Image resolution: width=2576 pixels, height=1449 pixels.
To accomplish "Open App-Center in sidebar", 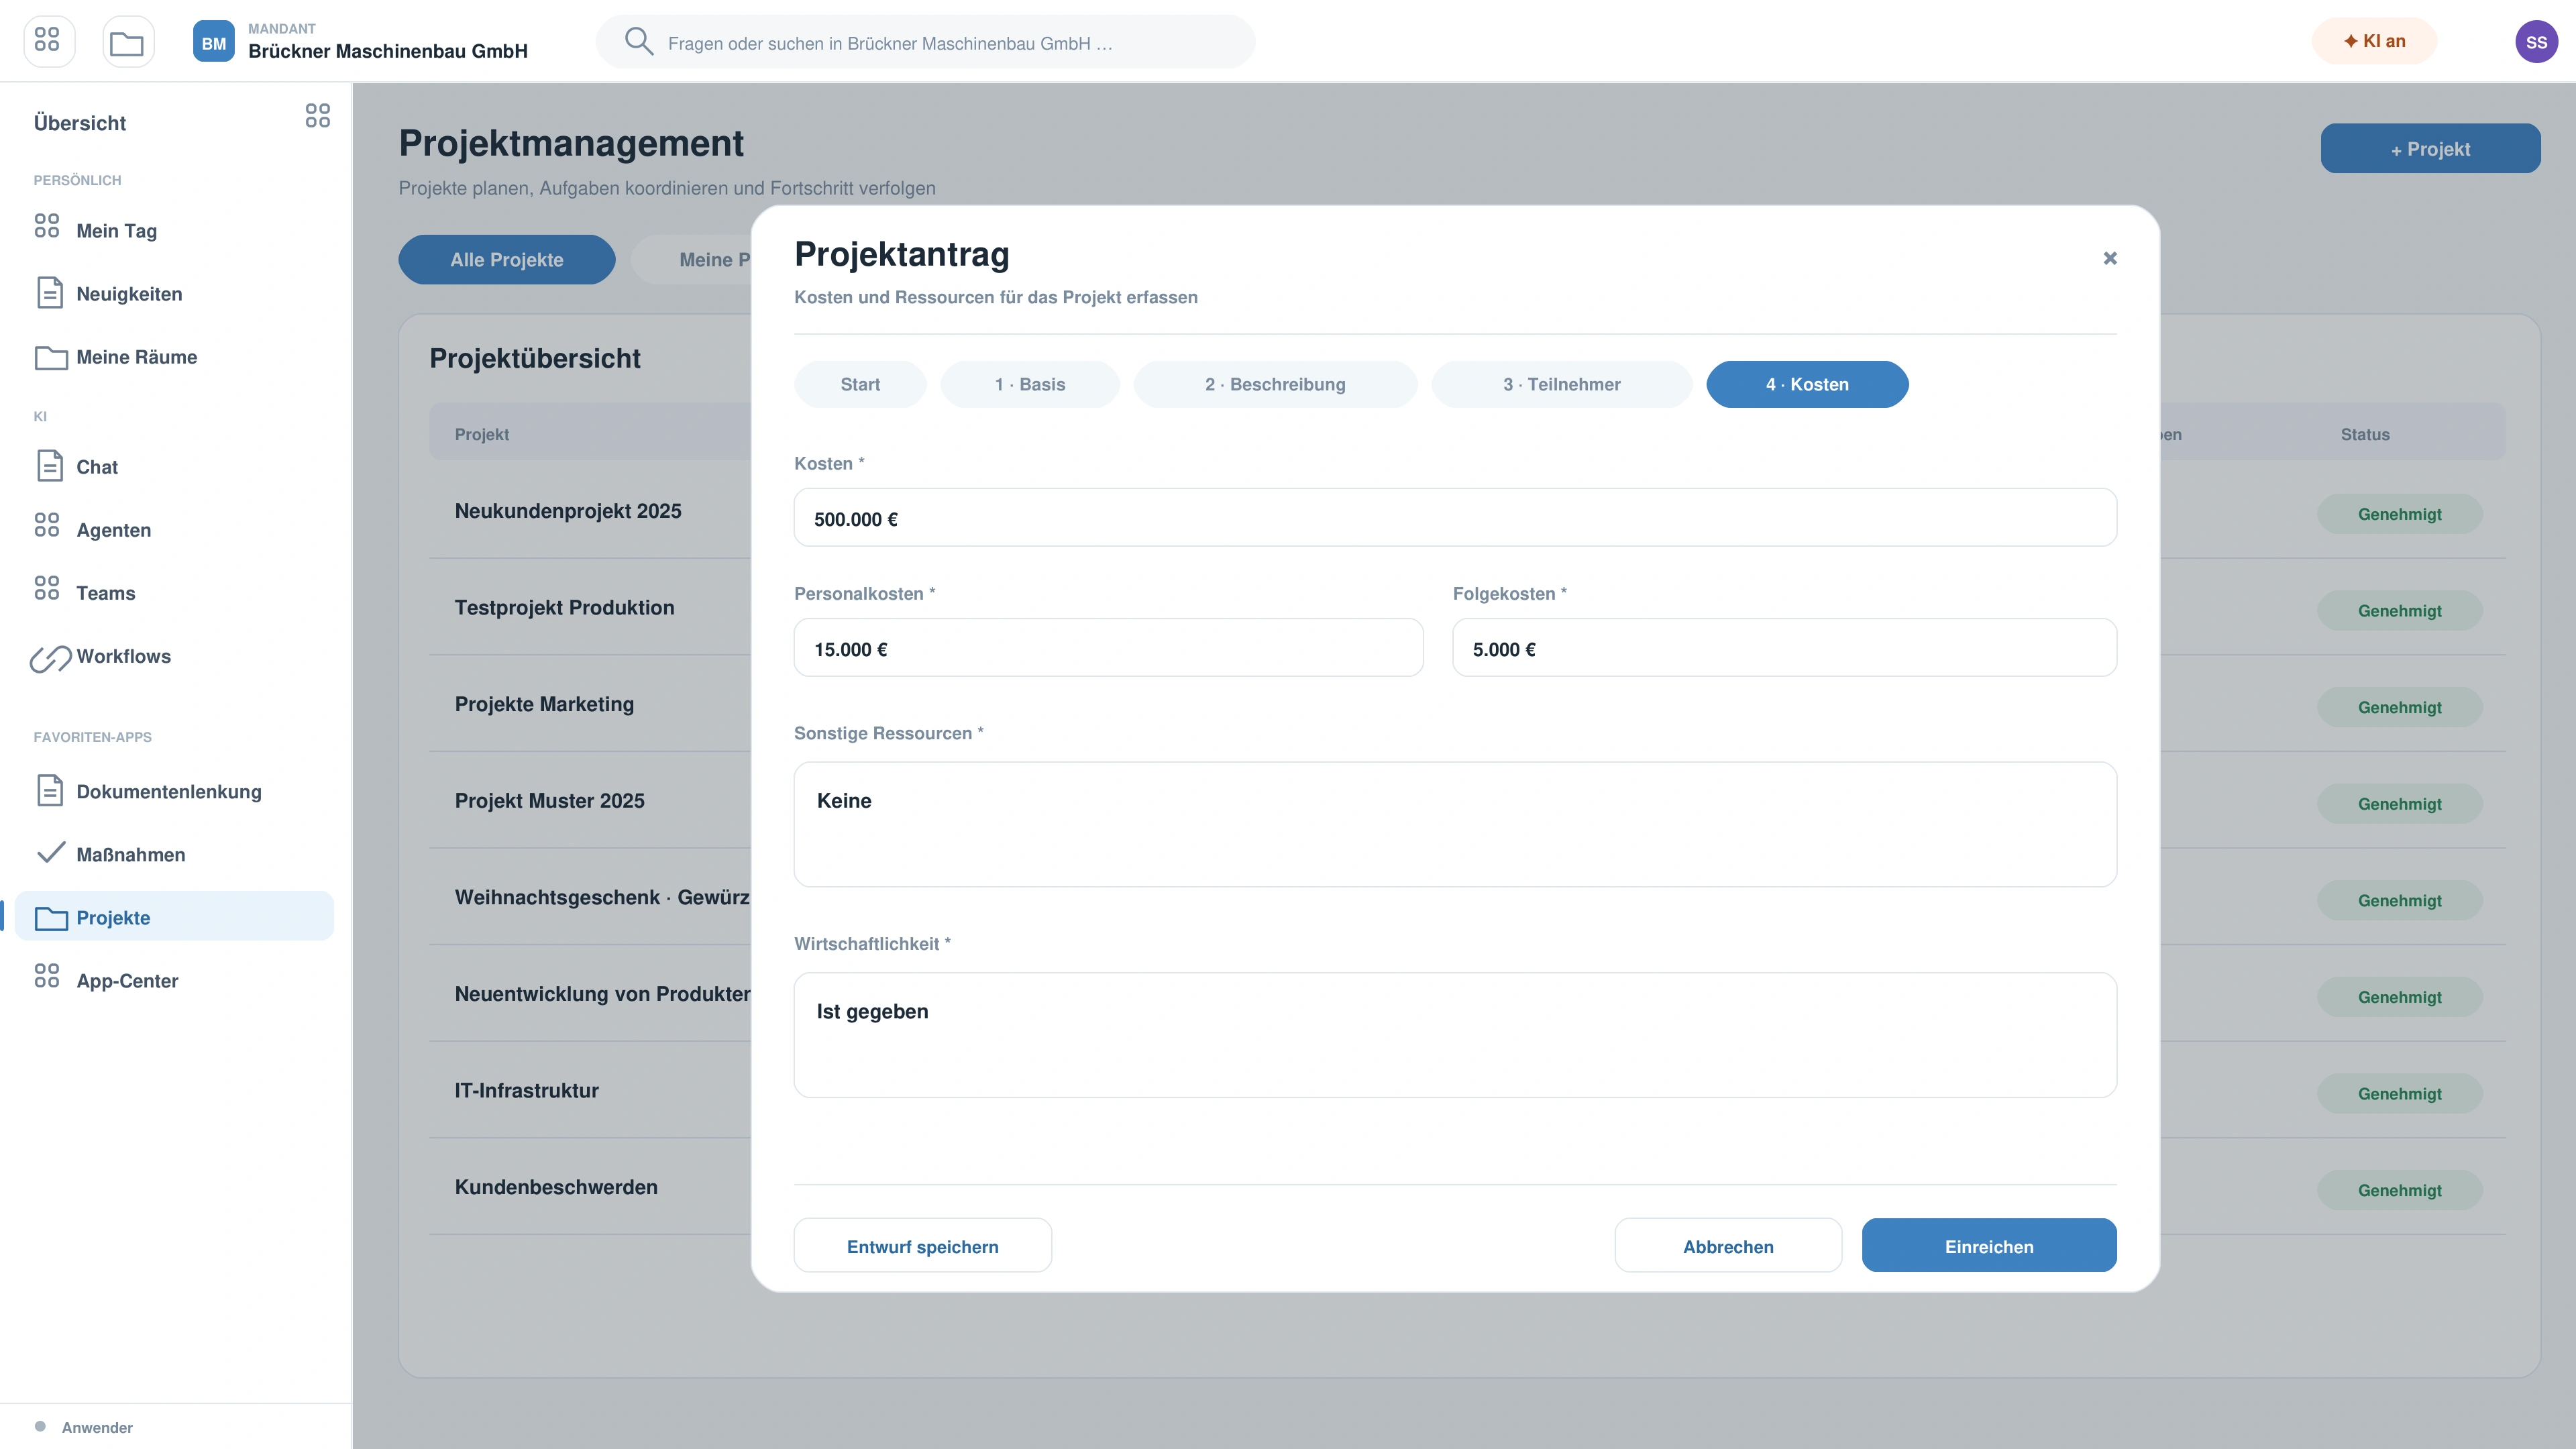I will point(174,979).
